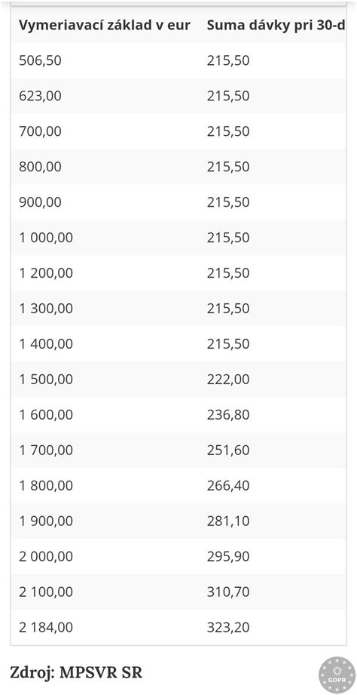Select the 1 200,00 row

coord(178,273)
